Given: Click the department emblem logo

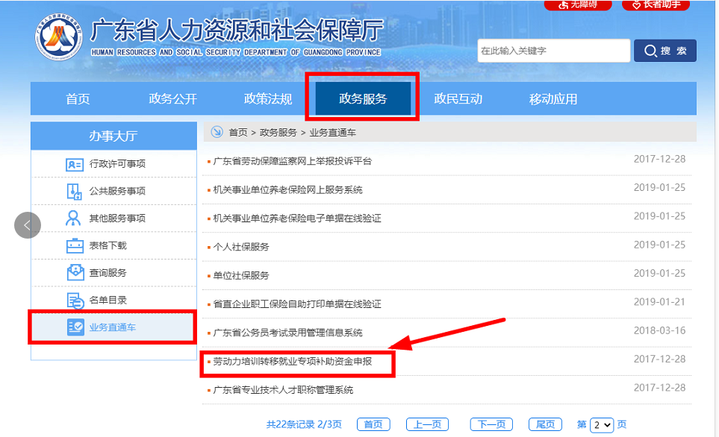Looking at the screenshot, I should click(x=59, y=37).
